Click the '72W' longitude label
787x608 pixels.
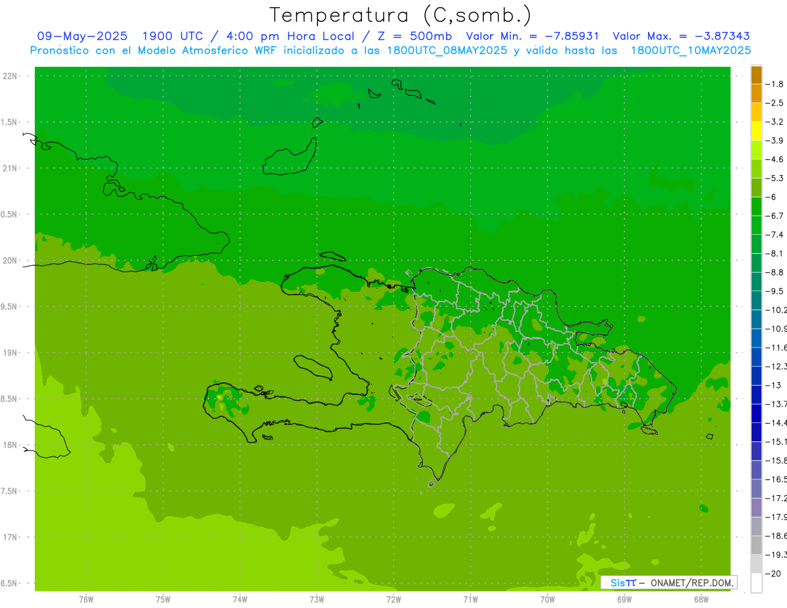tap(393, 599)
